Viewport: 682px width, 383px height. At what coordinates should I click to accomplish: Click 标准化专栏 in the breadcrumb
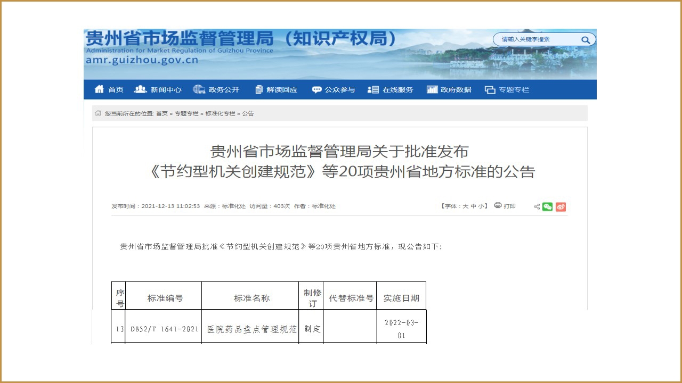coord(220,114)
